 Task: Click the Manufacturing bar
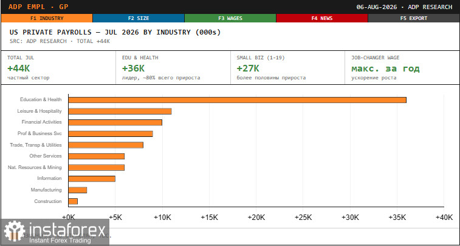click(x=77, y=190)
